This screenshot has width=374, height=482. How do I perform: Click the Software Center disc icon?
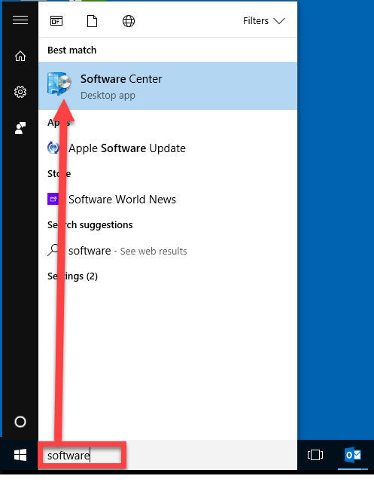(x=59, y=84)
